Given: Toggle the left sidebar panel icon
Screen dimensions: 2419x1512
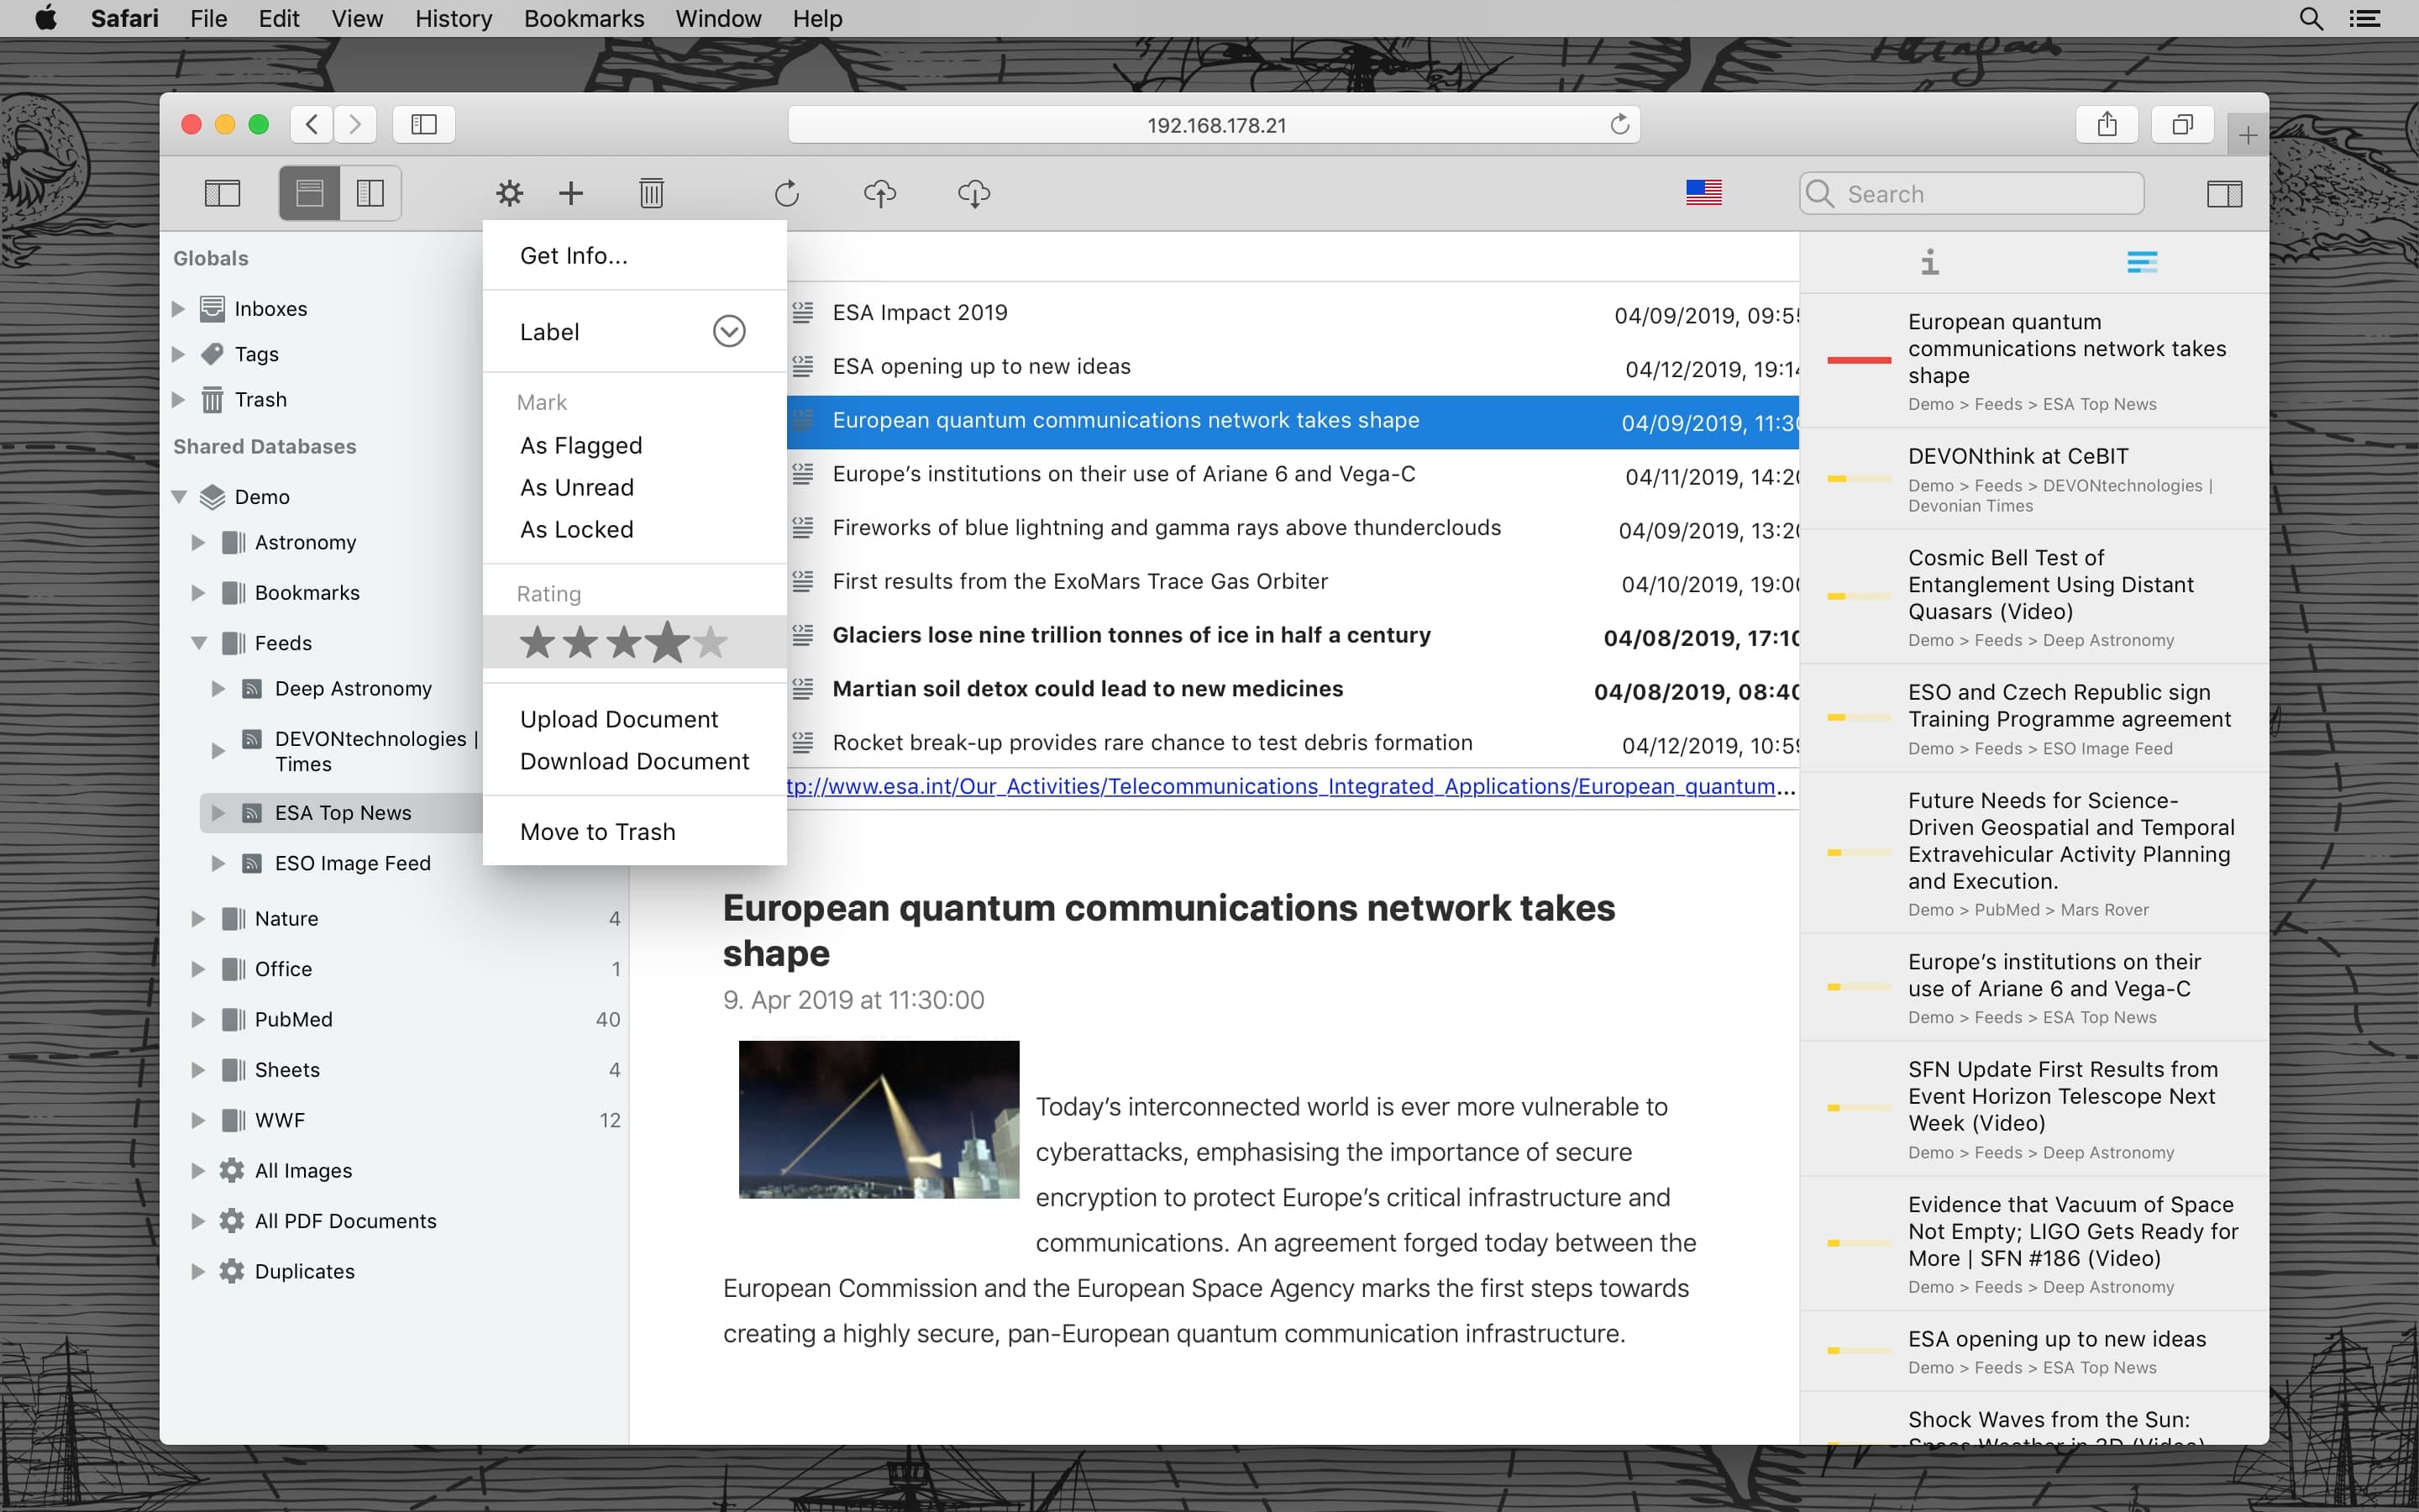Looking at the screenshot, I should point(222,193).
